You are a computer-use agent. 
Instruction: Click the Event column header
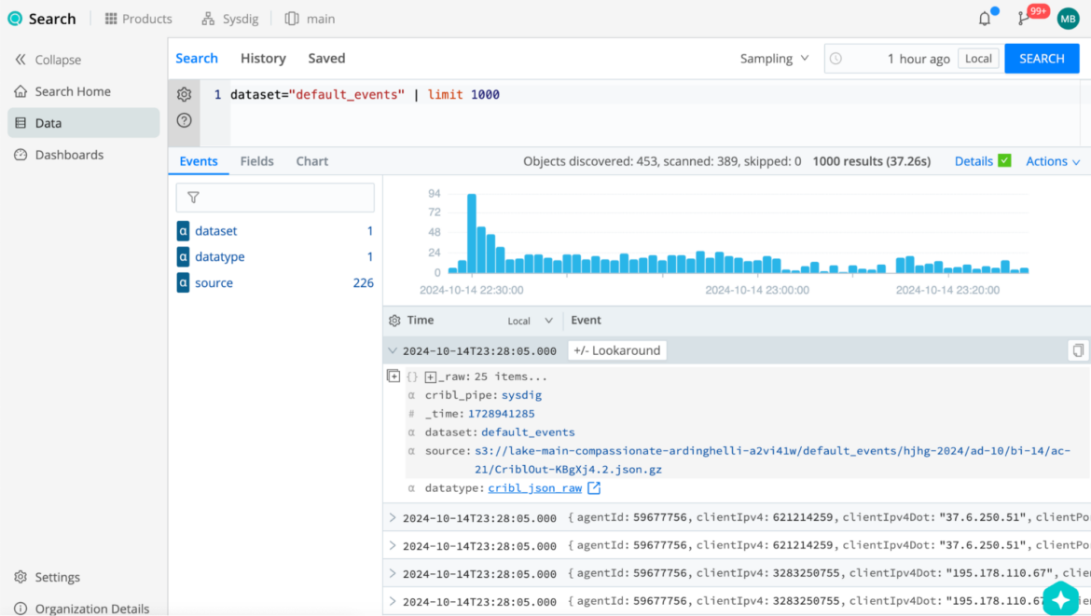(586, 321)
